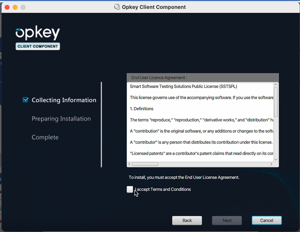Click the 'To install, you must accept' notice
300x232 pixels.
pyautogui.click(x=184, y=177)
